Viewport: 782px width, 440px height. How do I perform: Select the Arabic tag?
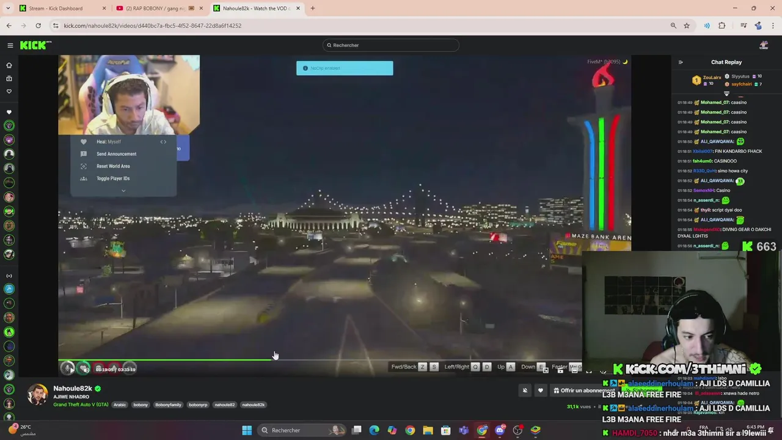tap(120, 405)
